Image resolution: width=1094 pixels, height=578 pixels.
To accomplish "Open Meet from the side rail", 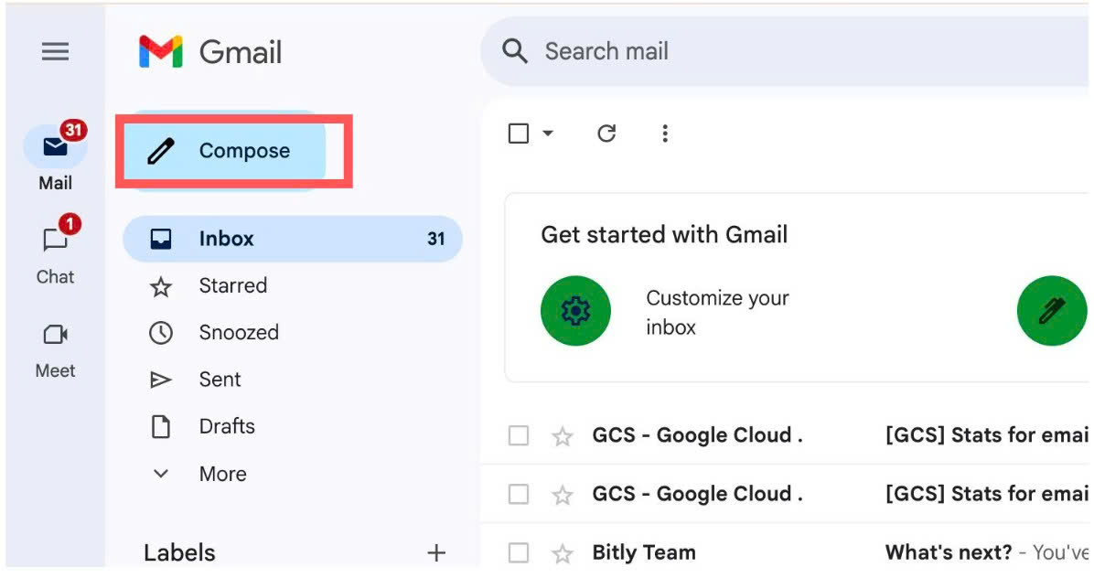I will tap(55, 351).
